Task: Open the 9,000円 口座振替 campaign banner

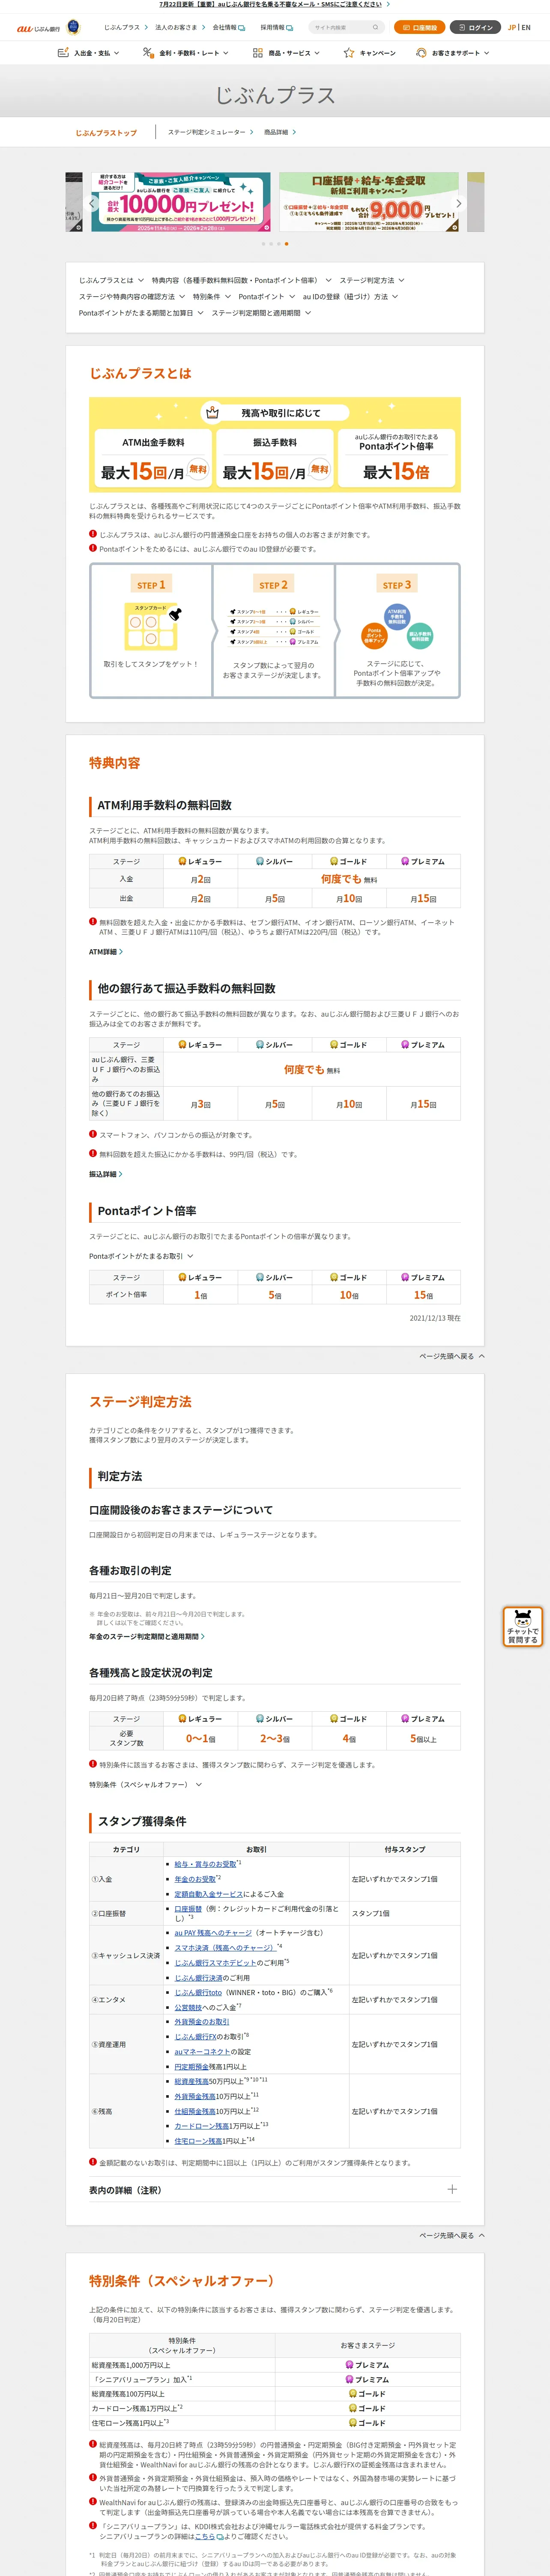Action: [368, 202]
